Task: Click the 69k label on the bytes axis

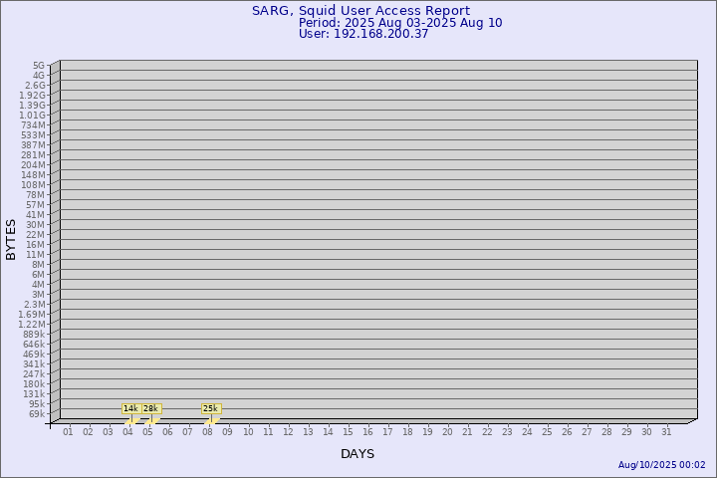Action: coord(36,414)
